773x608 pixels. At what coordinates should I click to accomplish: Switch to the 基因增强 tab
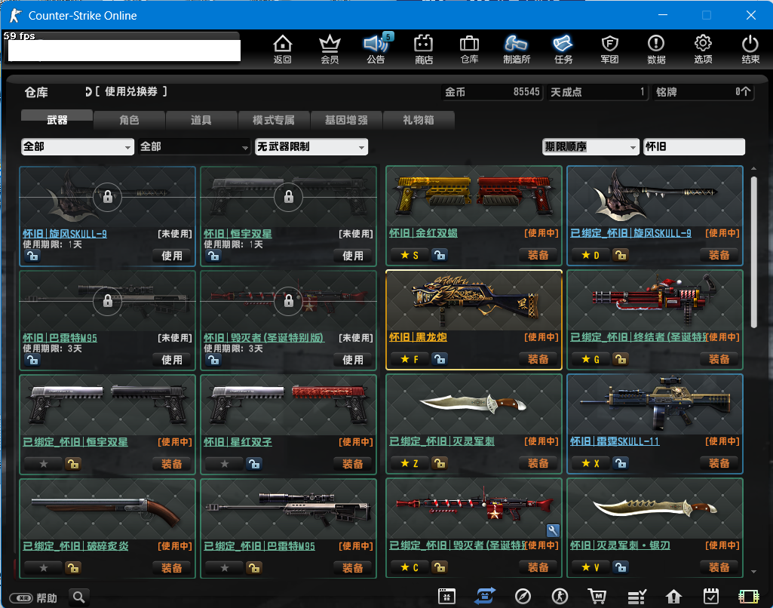click(346, 120)
